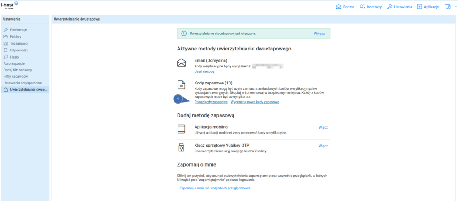
Task: Click Pokaż kody zapasowe link
Action: [x=211, y=102]
